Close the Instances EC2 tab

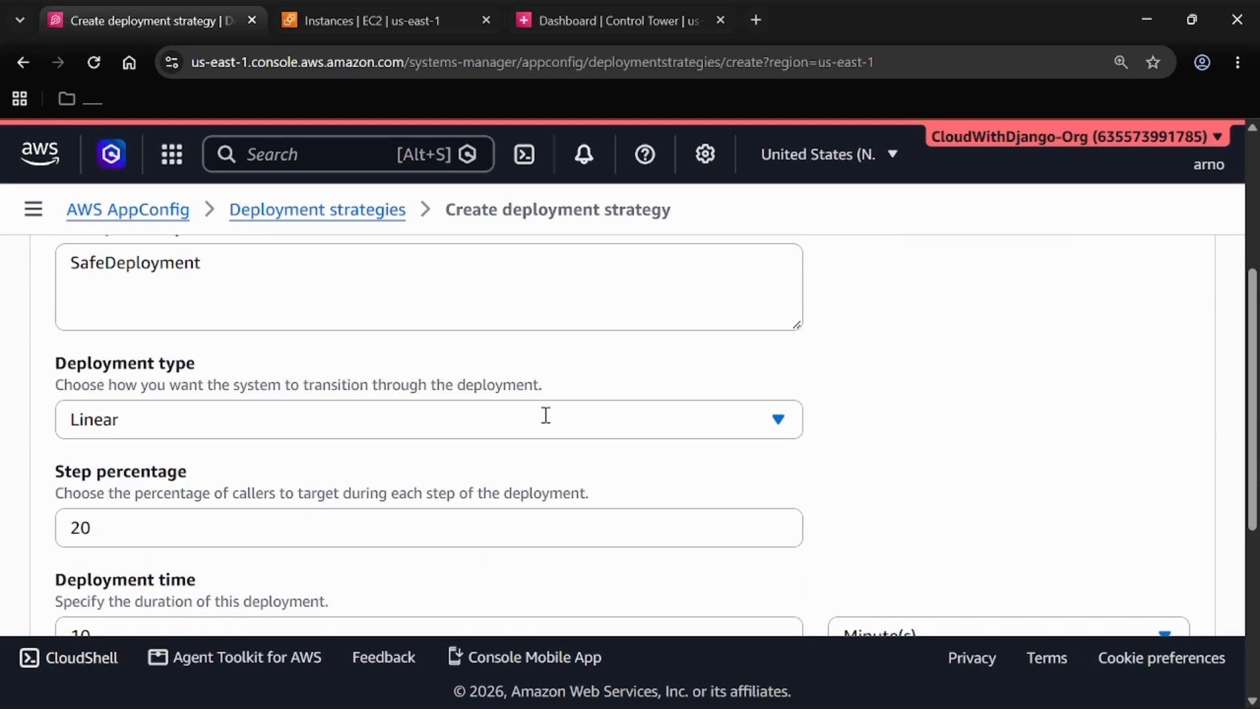[x=486, y=20]
